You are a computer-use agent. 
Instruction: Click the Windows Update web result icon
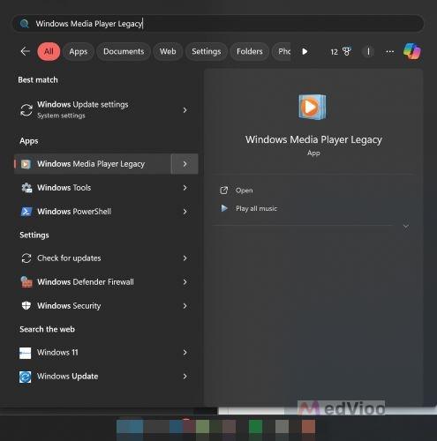[x=25, y=377]
